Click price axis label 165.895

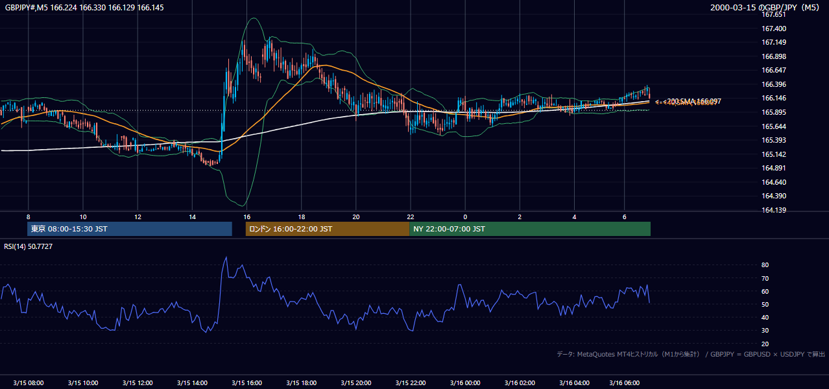pos(774,112)
